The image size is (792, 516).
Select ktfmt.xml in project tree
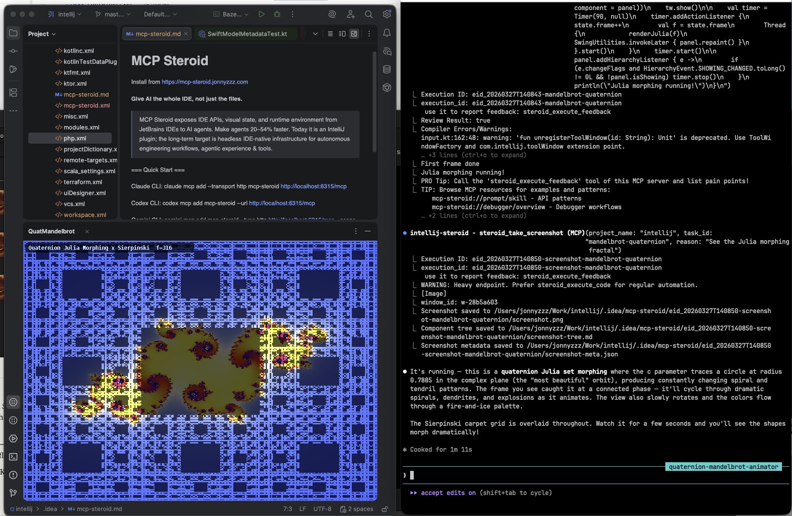(x=72, y=72)
